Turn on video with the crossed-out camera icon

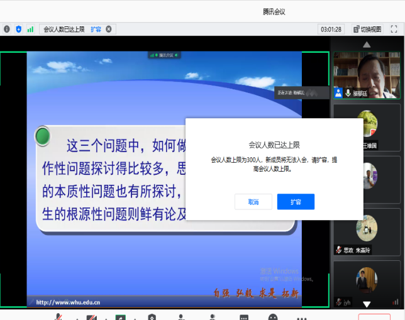pos(91,317)
